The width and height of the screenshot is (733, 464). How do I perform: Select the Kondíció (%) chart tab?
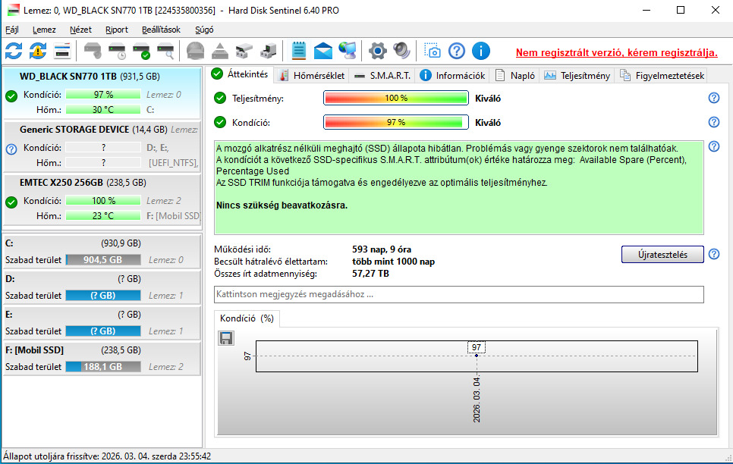[x=247, y=318]
